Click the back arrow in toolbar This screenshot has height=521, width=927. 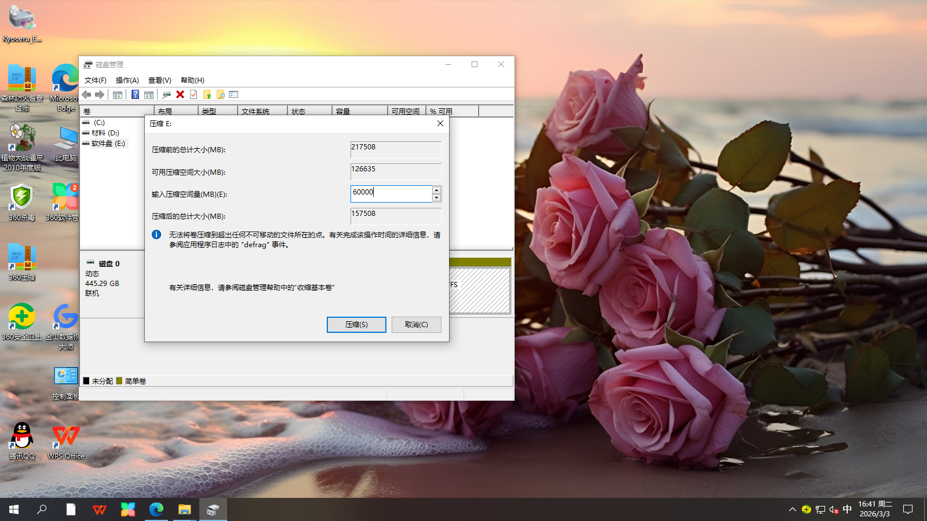(x=87, y=94)
